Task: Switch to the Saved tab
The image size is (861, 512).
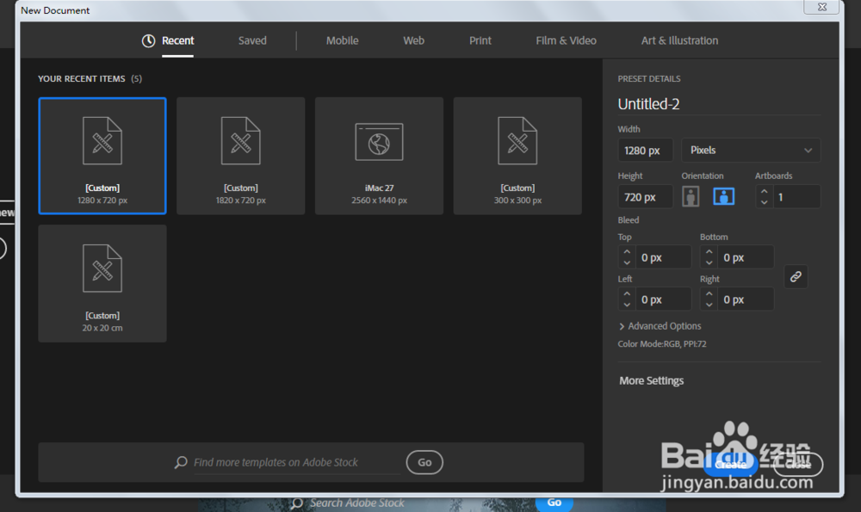Action: tap(252, 40)
